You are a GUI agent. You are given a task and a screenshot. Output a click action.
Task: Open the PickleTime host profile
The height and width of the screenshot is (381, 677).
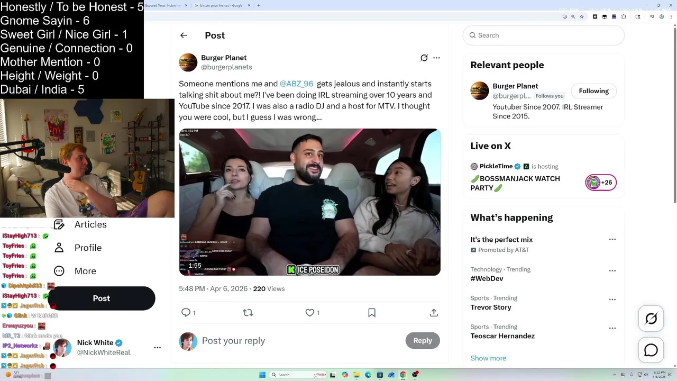[496, 166]
